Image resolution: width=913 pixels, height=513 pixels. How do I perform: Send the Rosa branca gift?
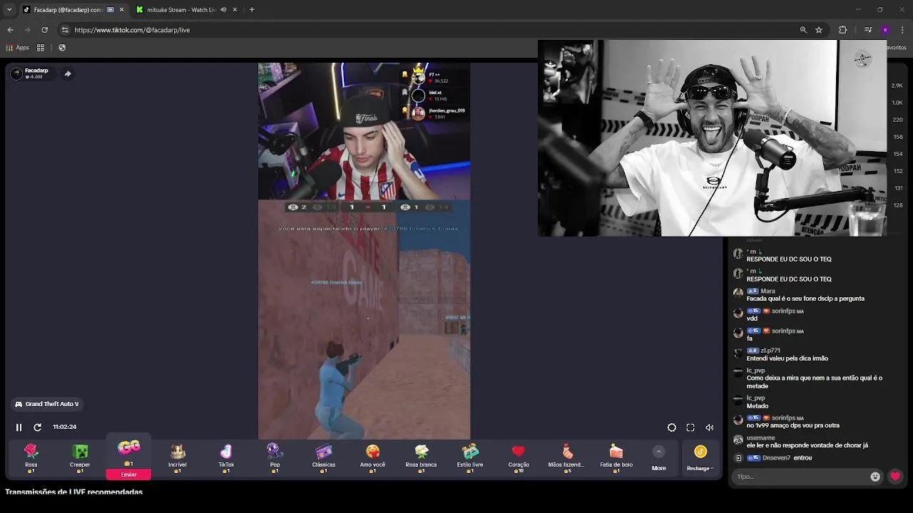pos(421,457)
